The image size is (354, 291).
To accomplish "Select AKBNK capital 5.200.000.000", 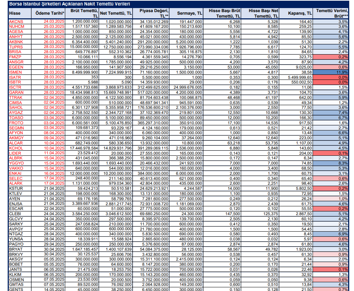I will (x=189, y=42).
